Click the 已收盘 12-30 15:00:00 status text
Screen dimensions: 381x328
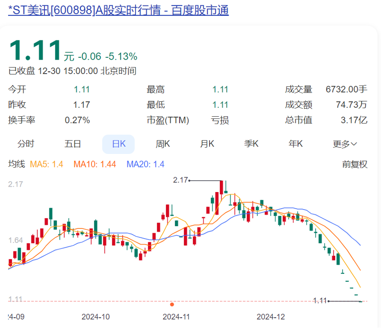click(x=72, y=71)
